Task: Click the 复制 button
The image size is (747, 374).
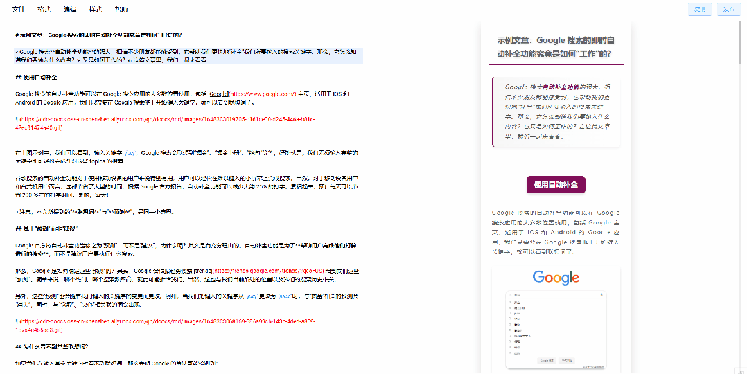Action: (700, 9)
